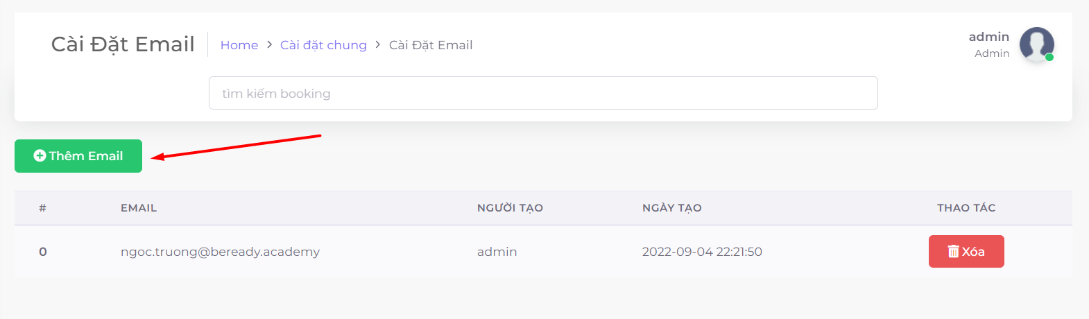Click the chevron after Cài đặt chung
Viewport: 1089px width, 319px height.
378,44
